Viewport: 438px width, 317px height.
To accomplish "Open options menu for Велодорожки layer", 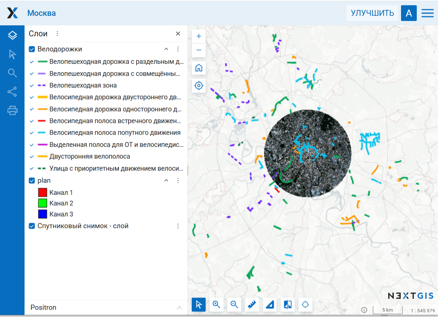I will pos(178,49).
